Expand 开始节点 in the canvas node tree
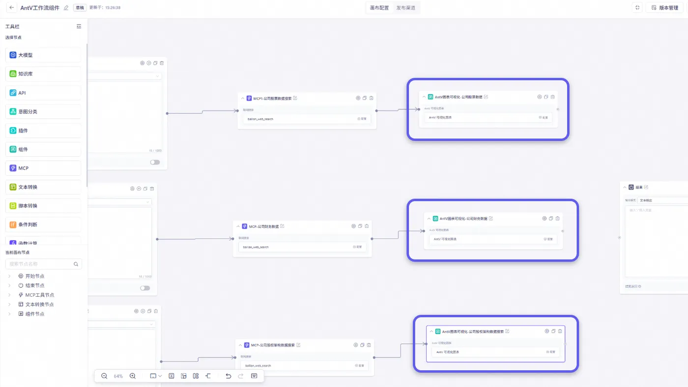This screenshot has height=387, width=688. pos(9,276)
